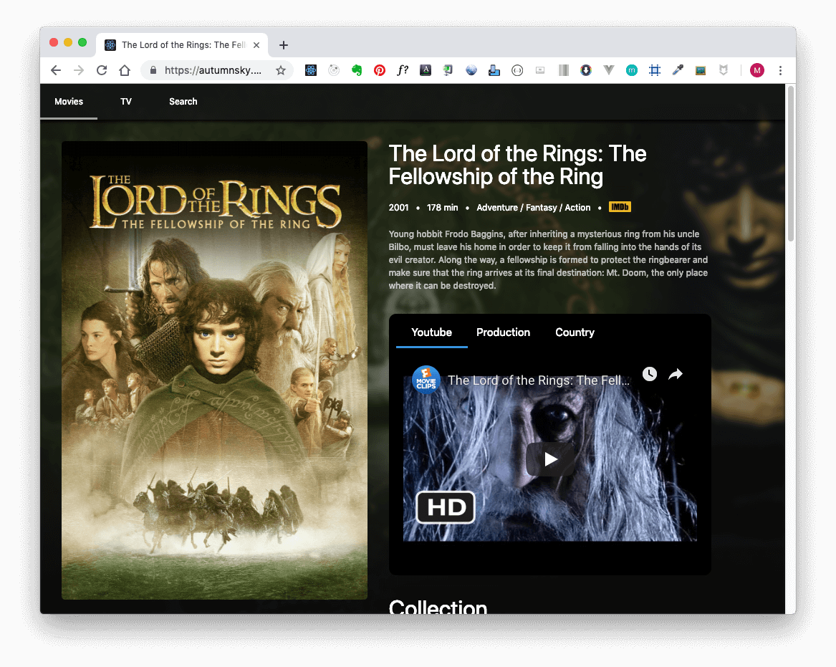Image resolution: width=836 pixels, height=667 pixels.
Task: Open the blue globe extension
Action: pyautogui.click(x=471, y=70)
